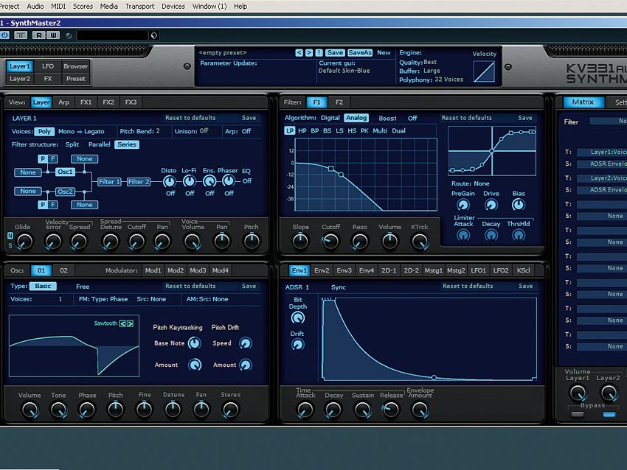This screenshot has width=627, height=470.
Task: Enable Digital filter algorithm
Action: pos(330,118)
